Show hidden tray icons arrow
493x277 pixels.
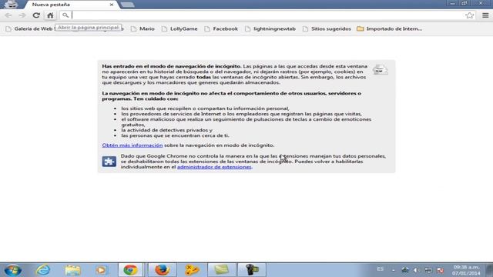point(394,270)
